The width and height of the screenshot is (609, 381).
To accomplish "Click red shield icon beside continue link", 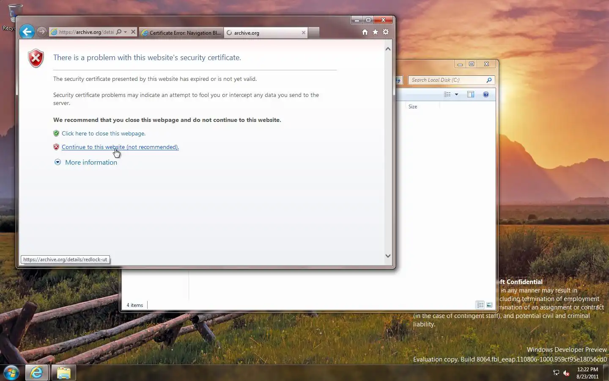I will coord(56,147).
